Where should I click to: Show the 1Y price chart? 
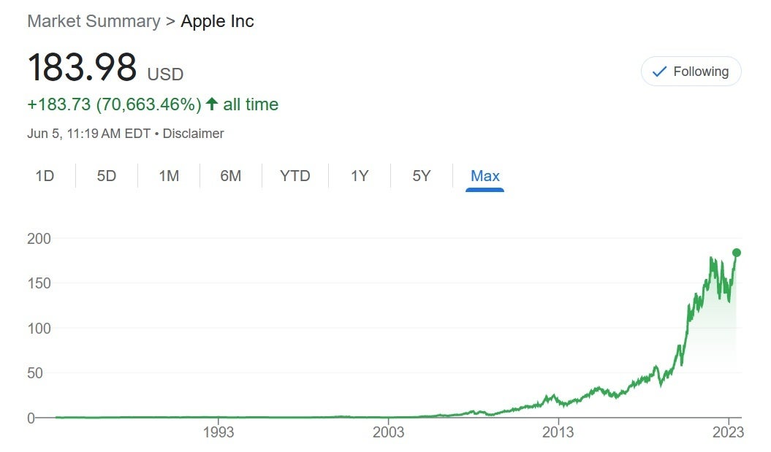coord(360,176)
